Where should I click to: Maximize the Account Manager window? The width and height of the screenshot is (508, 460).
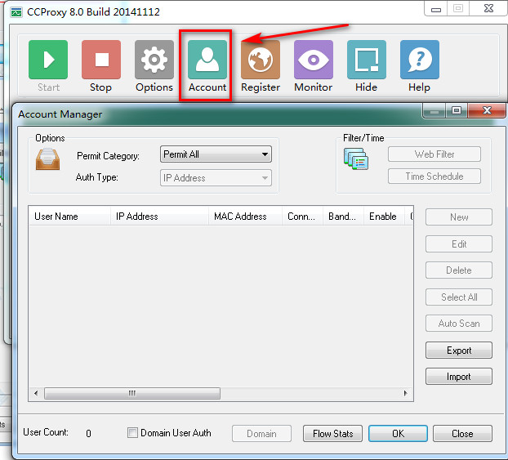[457, 110]
